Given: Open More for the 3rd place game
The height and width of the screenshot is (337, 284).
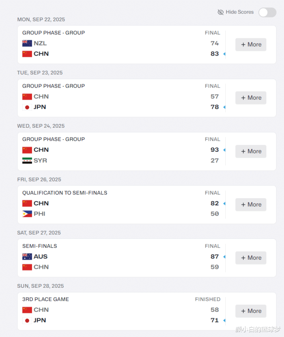Looking at the screenshot, I should tap(251, 311).
